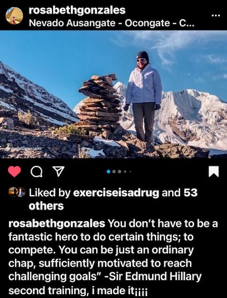
Task: Unlike the post via red heart icon
Action: [x=15, y=171]
